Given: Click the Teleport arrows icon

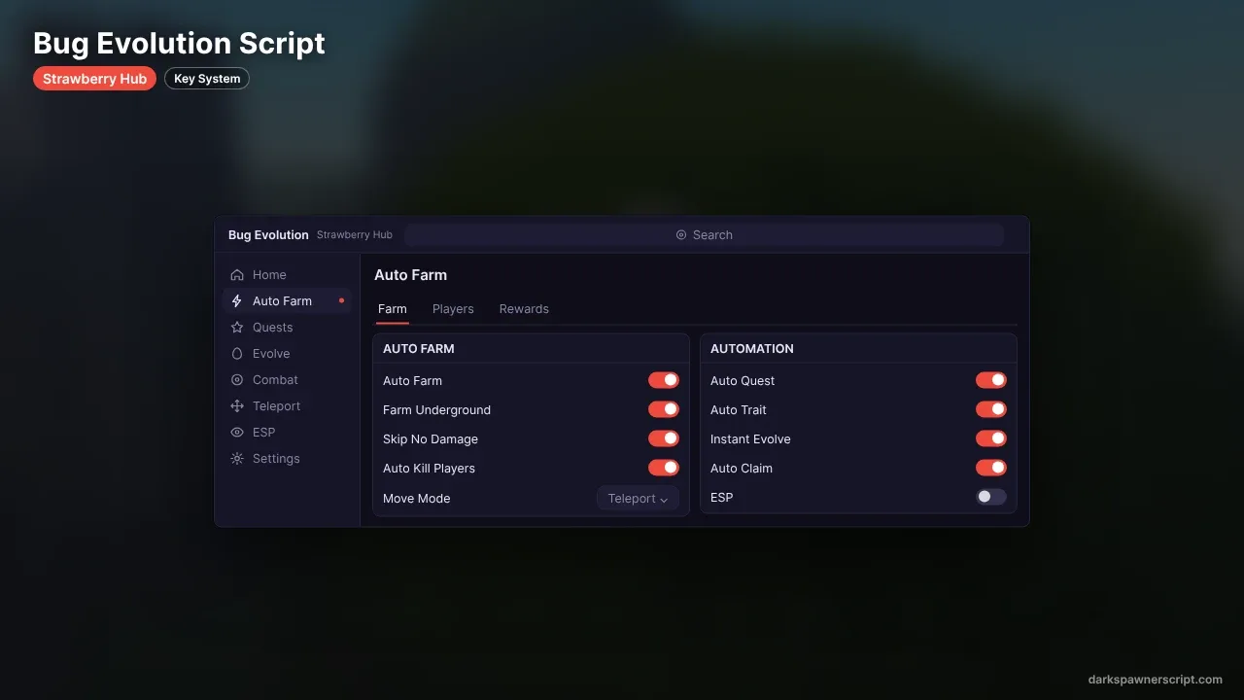Looking at the screenshot, I should (237, 406).
